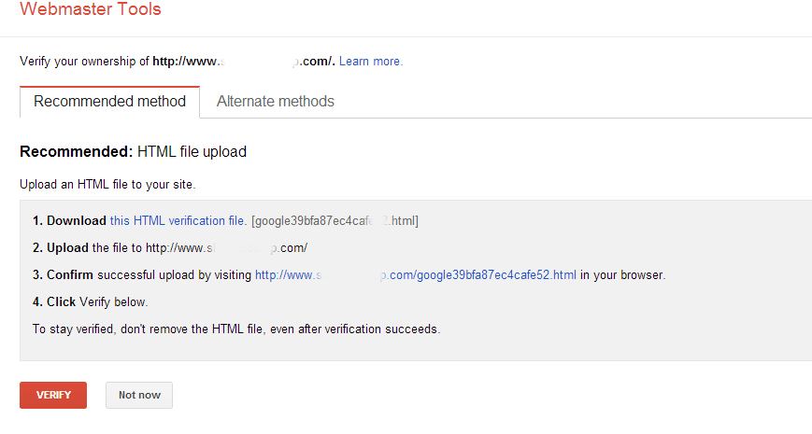This screenshot has width=812, height=434.
Task: Click 'To stay verified, don't remove' note
Action: click(236, 329)
